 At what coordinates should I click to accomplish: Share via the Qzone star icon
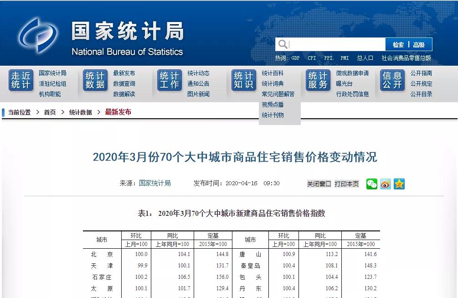point(399,184)
